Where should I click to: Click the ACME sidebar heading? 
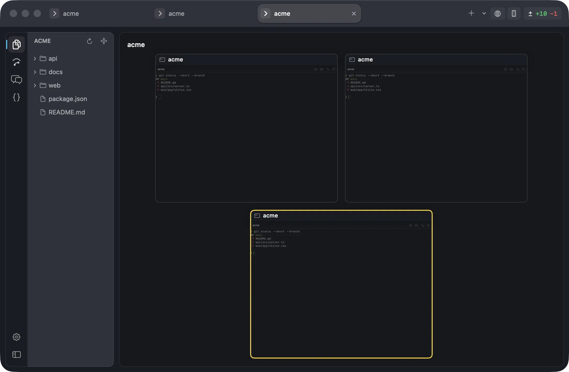tap(42, 41)
